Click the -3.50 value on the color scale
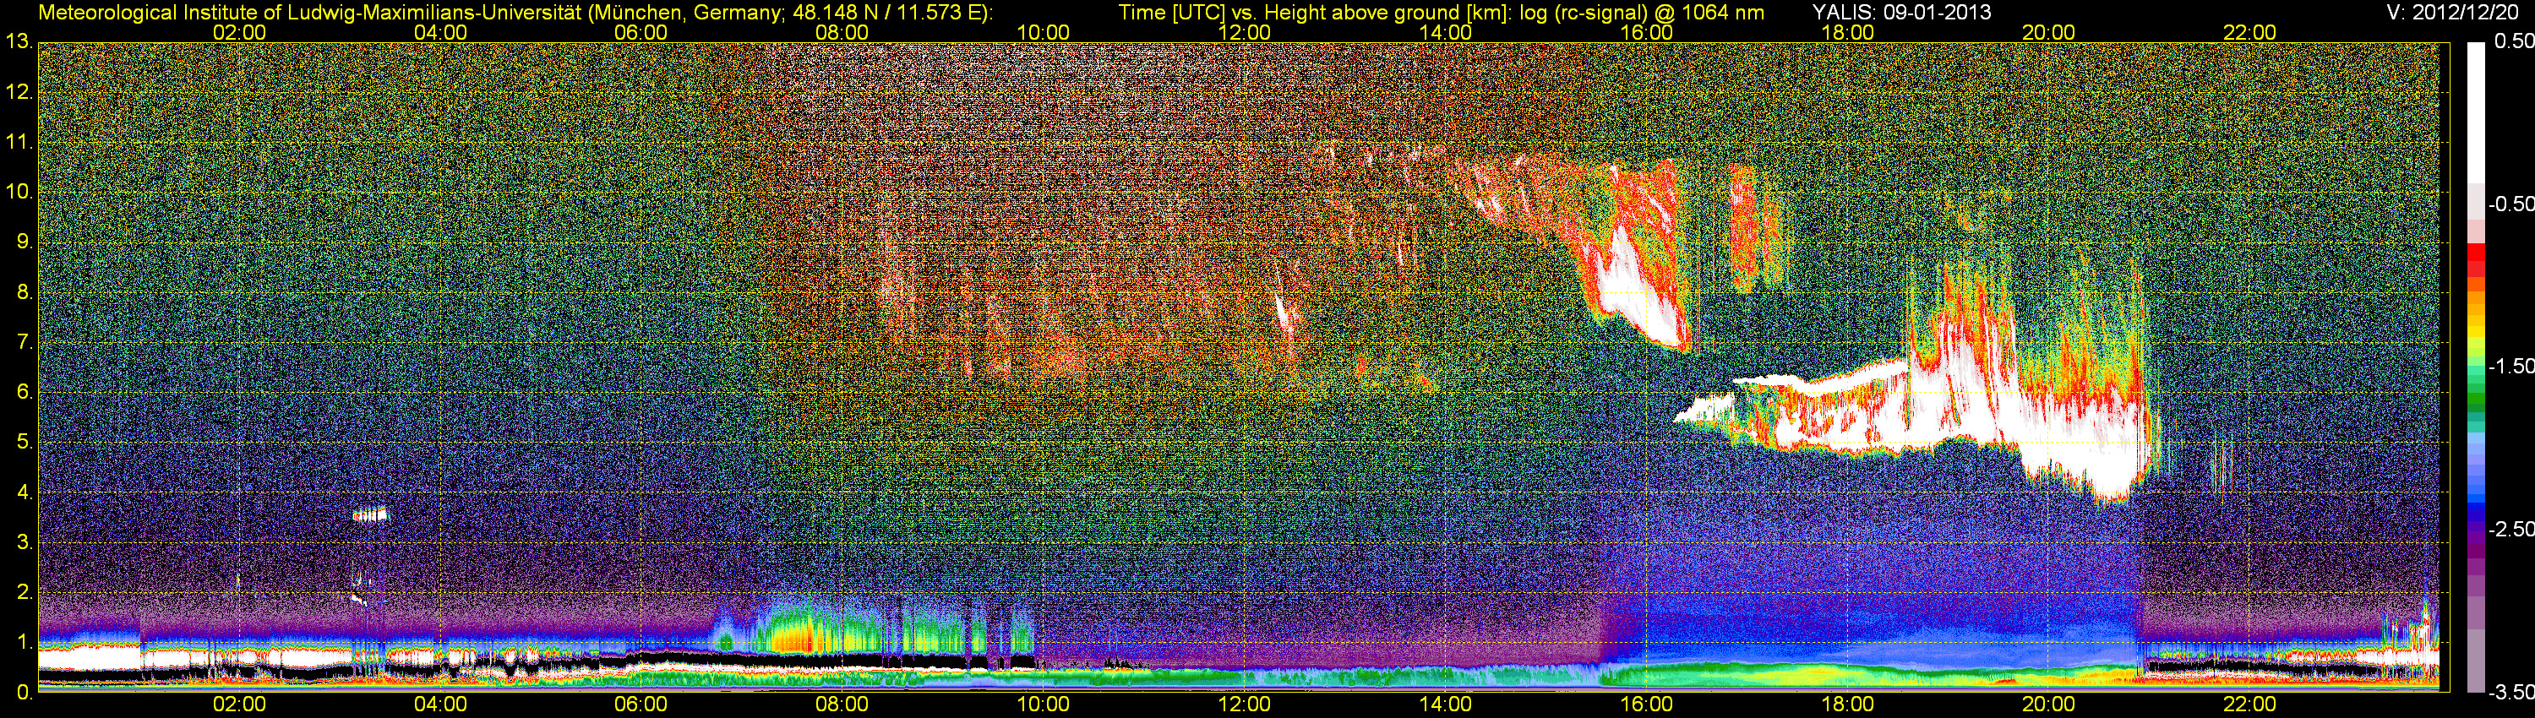 click(x=2510, y=692)
